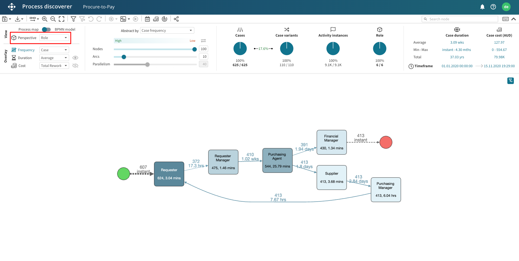Select the Frequency overlay
Image resolution: width=519 pixels, height=261 pixels.
(26, 50)
